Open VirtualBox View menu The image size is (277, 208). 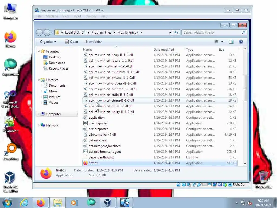point(66,16)
